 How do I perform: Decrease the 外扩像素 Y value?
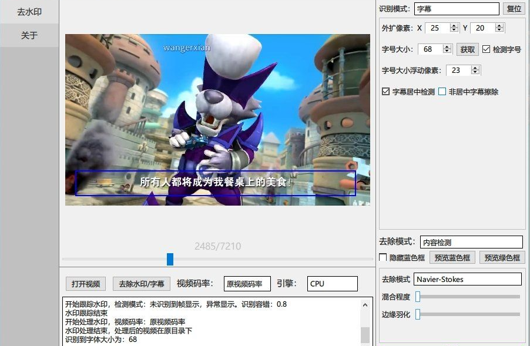[499, 30]
